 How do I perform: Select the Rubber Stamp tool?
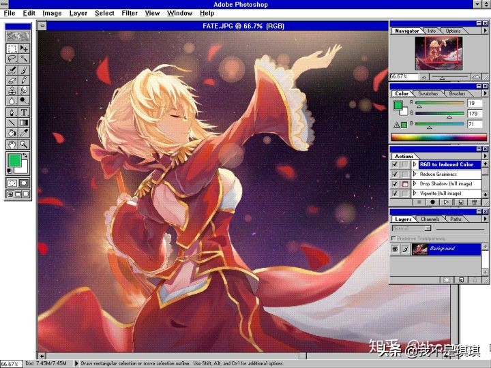12,91
